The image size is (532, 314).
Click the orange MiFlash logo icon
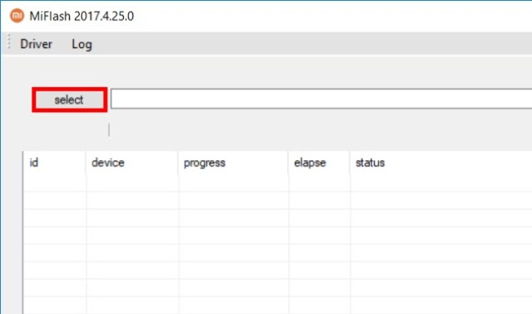(16, 15)
